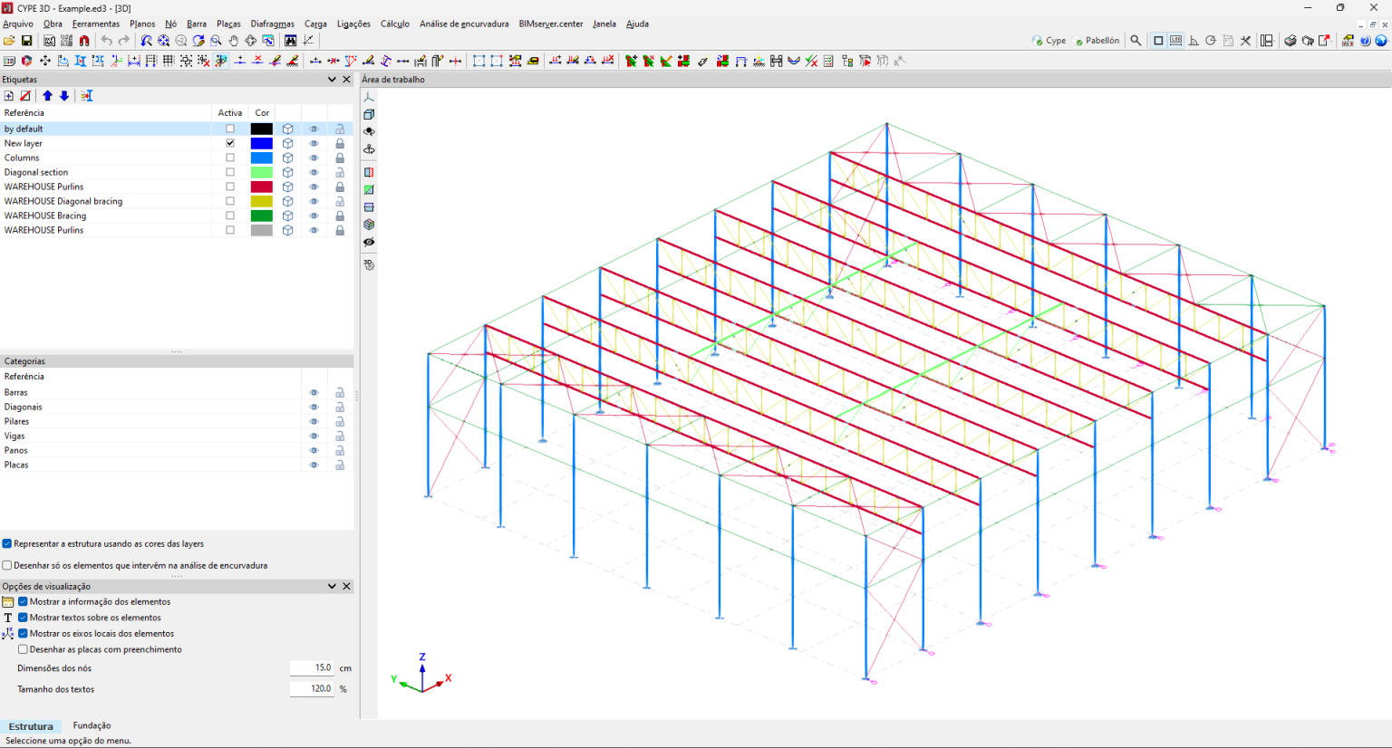Switch to the Fundação tab
This screenshot has width=1392, height=748.
92,725
